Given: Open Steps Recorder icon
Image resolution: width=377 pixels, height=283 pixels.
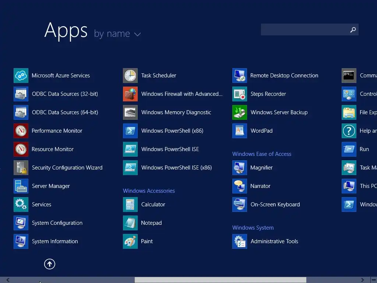Looking at the screenshot, I should point(240,94).
